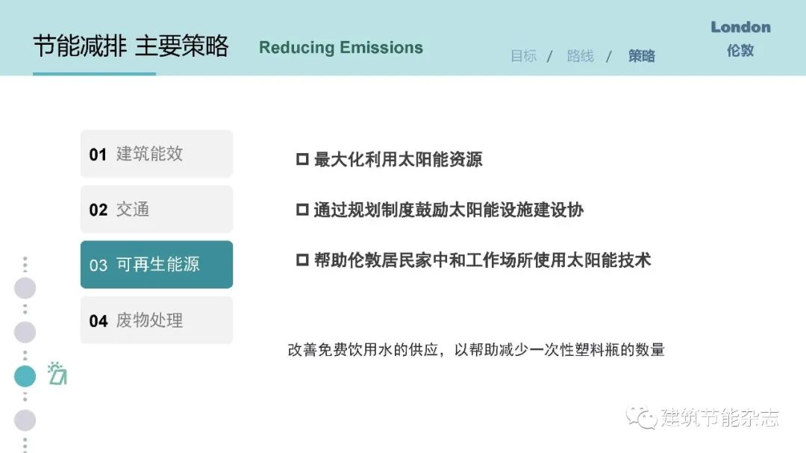Click the solar panel icon beside the timeline
This screenshot has width=806, height=453.
pos(57,374)
